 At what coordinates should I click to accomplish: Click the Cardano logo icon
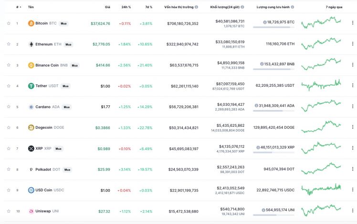(x=31, y=107)
